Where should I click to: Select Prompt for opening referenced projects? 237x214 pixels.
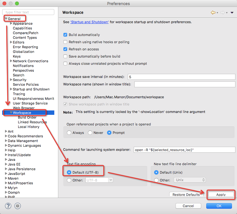tap(109, 133)
